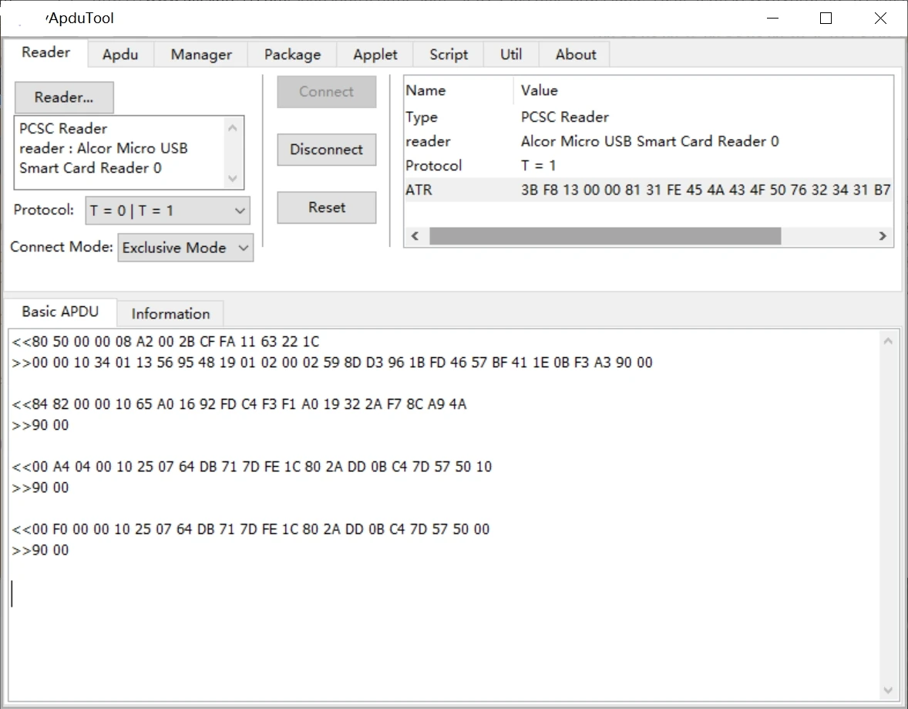908x709 pixels.
Task: Select the Package tab
Action: tap(293, 54)
